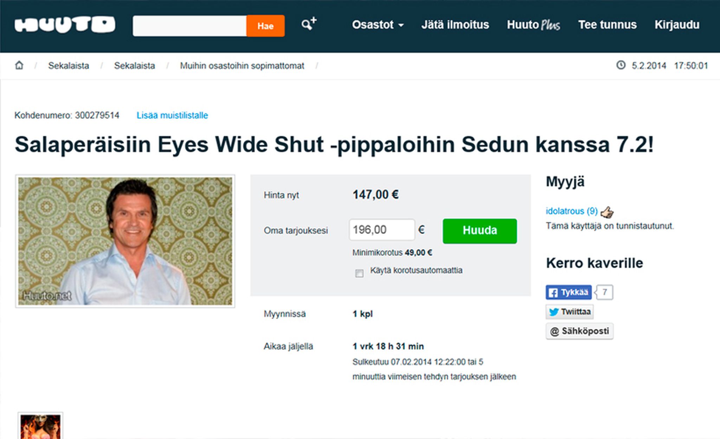
Task: Open Jätä ilmoitus menu item
Action: pos(455,25)
